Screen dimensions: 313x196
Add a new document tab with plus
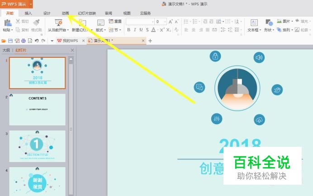point(150,41)
